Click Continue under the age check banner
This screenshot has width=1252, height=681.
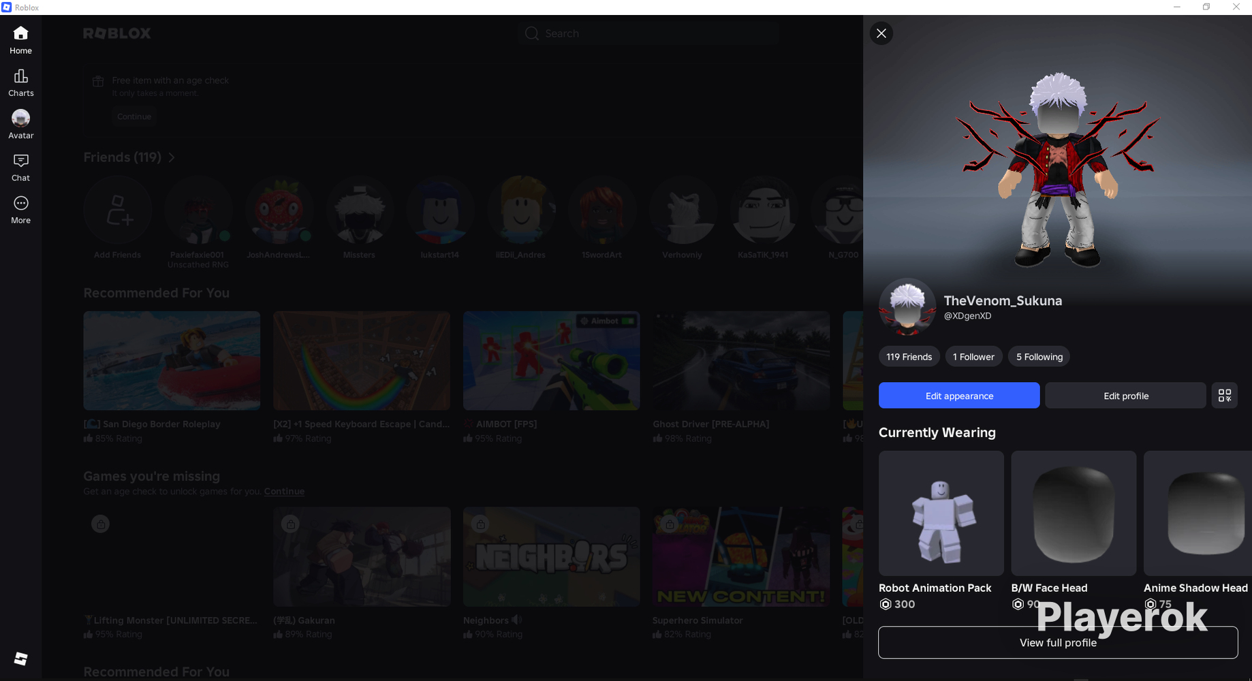[x=134, y=116]
